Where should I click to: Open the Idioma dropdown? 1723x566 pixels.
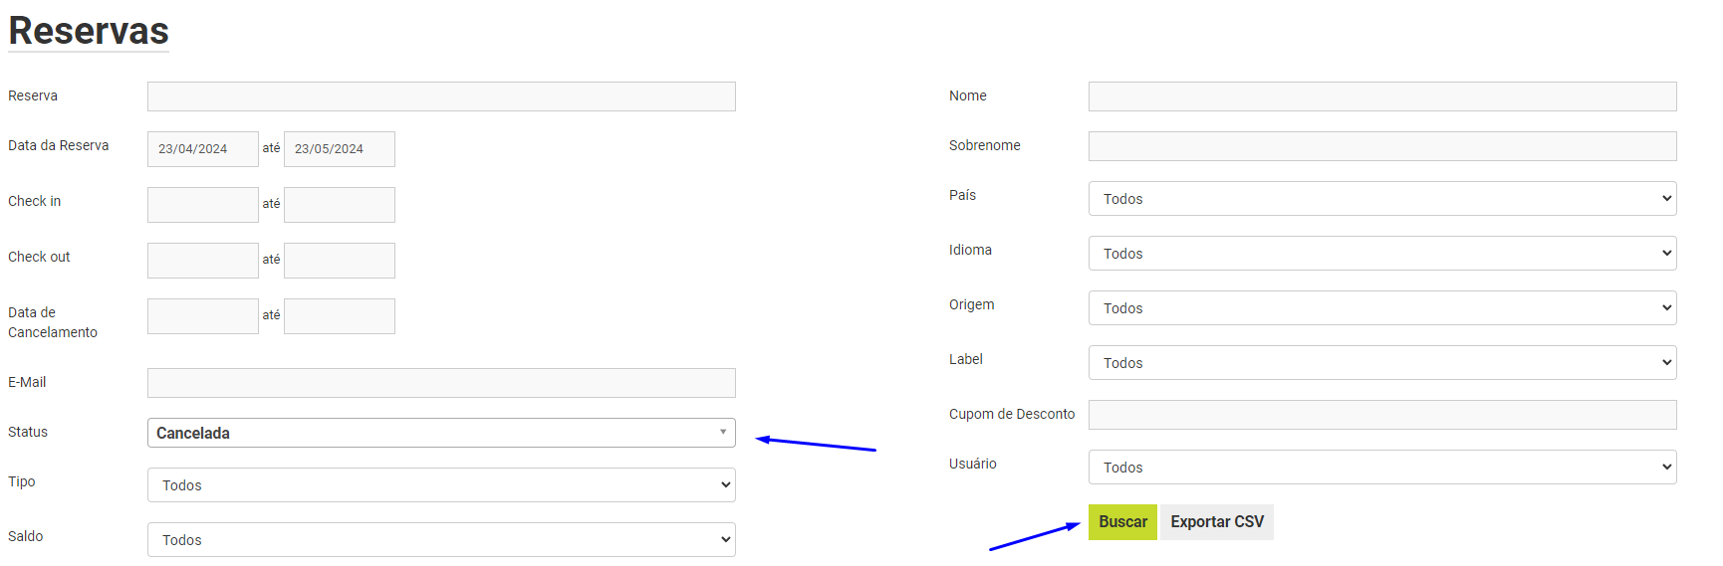[1382, 253]
